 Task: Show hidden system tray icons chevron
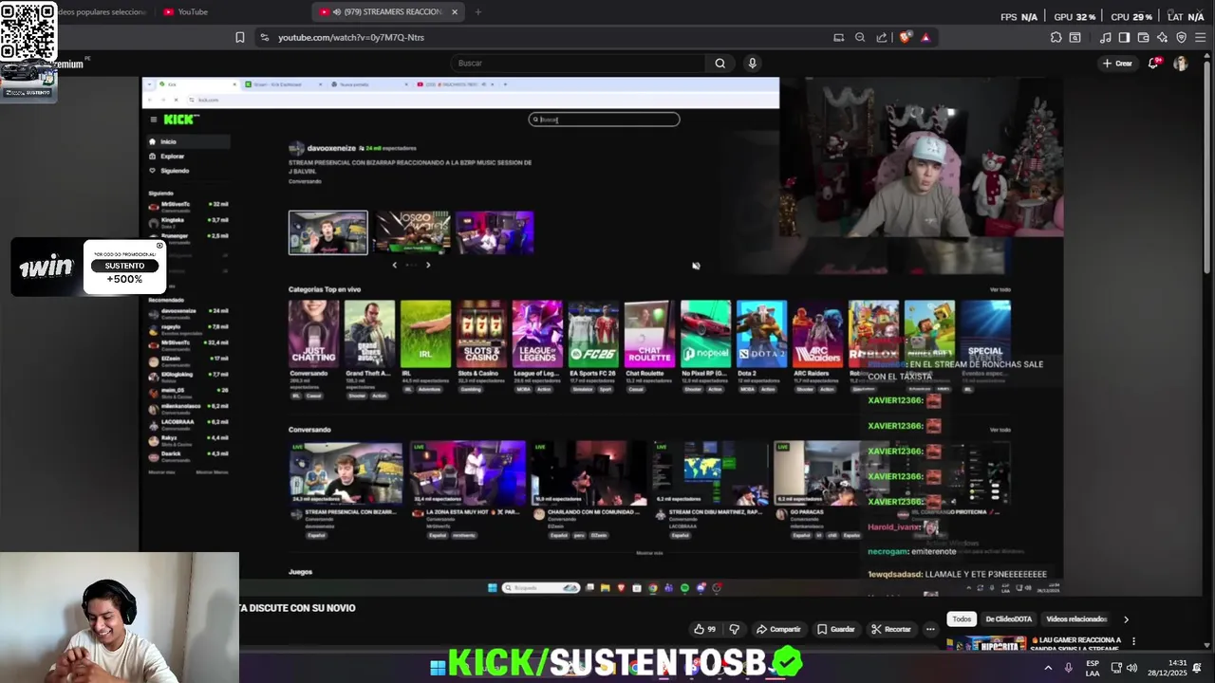[1048, 668]
